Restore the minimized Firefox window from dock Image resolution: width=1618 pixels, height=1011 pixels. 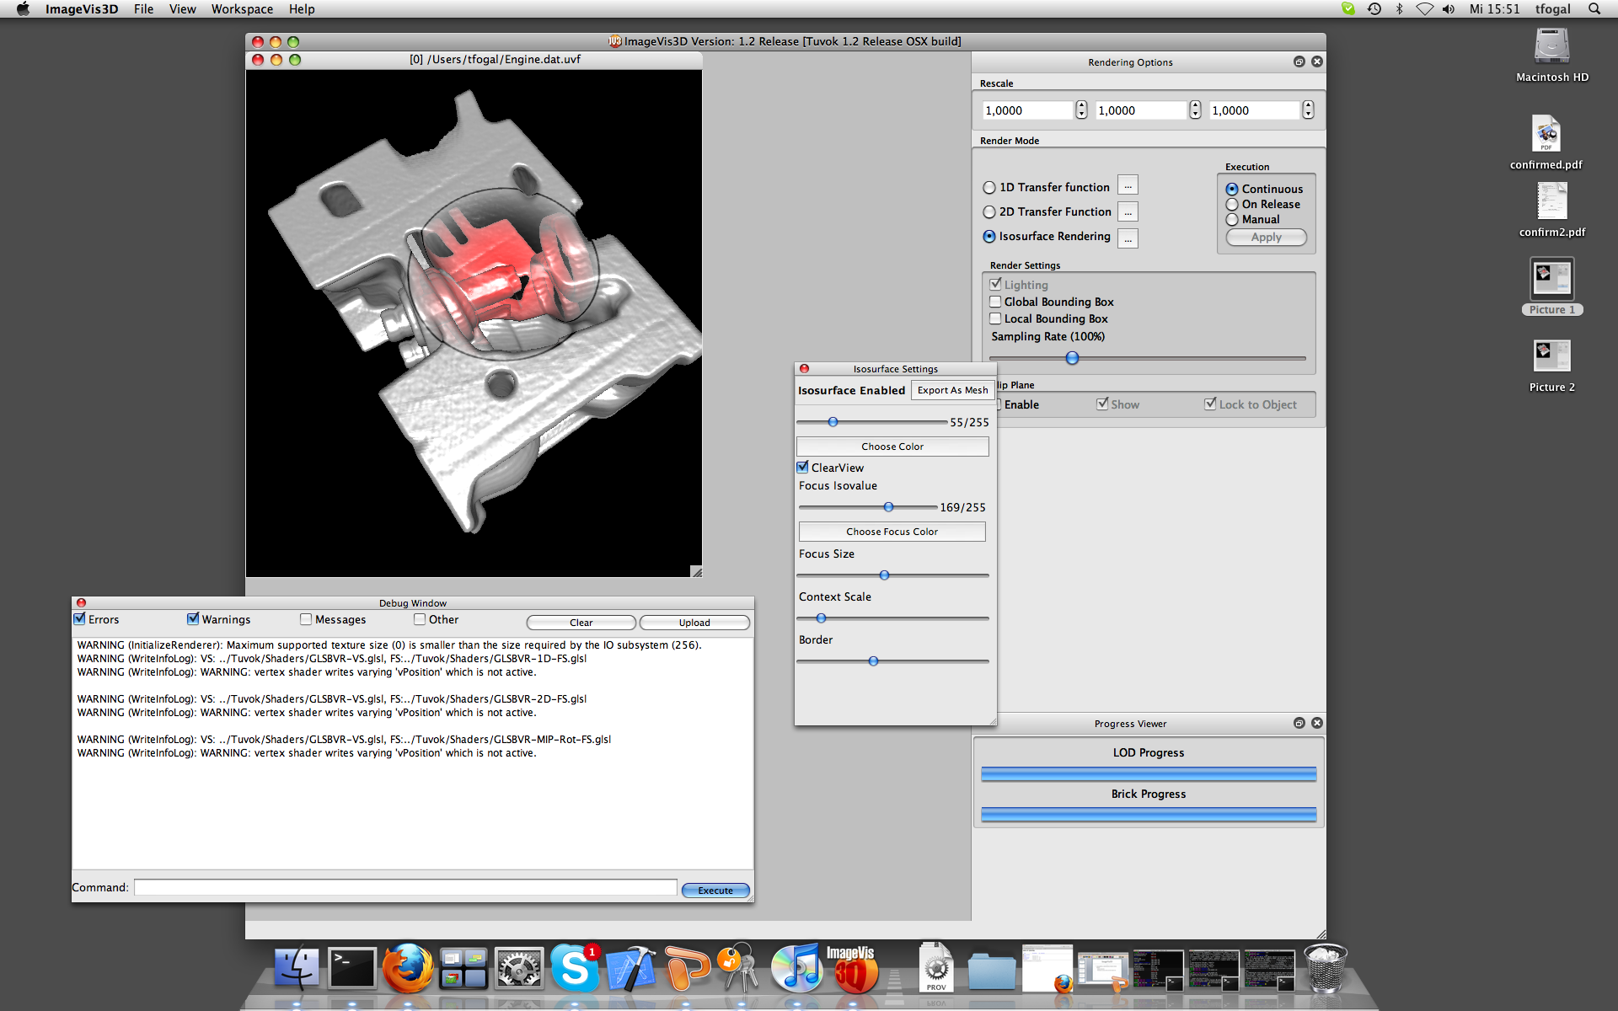pyautogui.click(x=1047, y=967)
